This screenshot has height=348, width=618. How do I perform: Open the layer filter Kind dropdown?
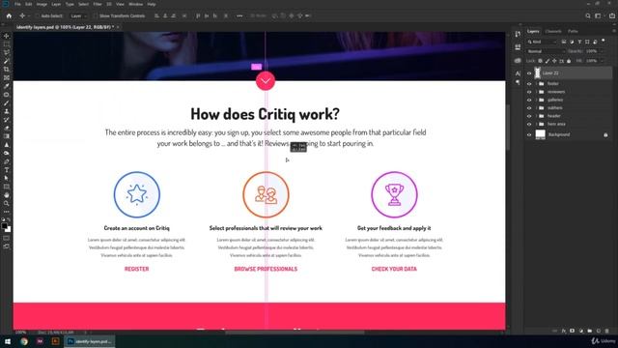(543, 42)
